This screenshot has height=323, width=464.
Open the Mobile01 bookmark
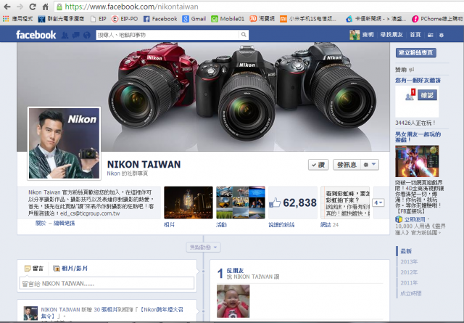tap(228, 19)
